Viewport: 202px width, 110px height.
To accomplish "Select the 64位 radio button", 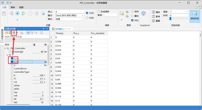I will pos(87,18).
